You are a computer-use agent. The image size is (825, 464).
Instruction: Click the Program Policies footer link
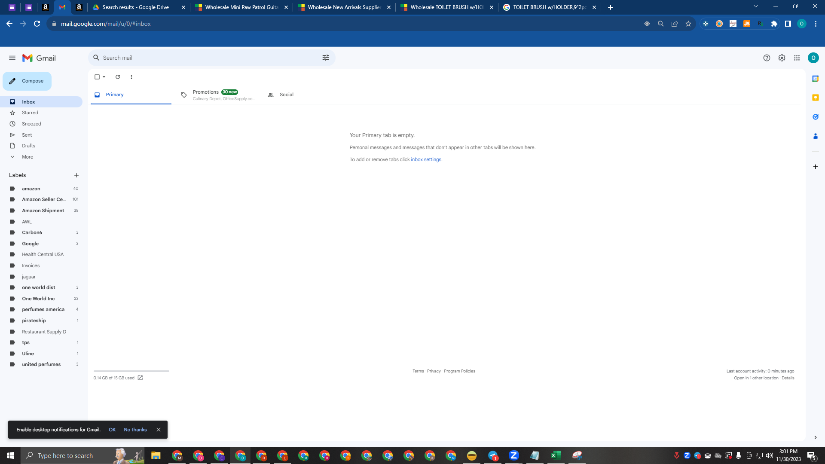459,371
